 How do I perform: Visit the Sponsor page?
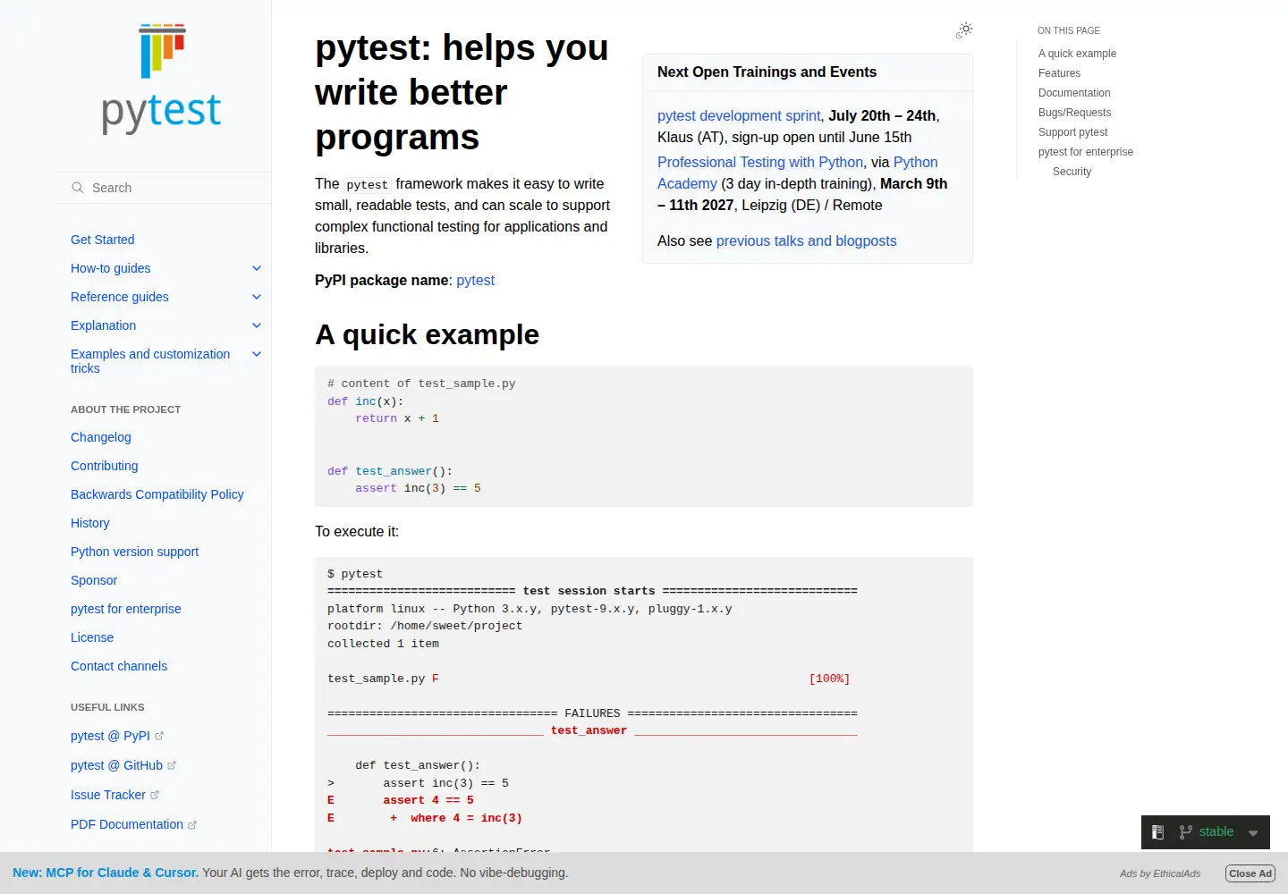coord(94,580)
